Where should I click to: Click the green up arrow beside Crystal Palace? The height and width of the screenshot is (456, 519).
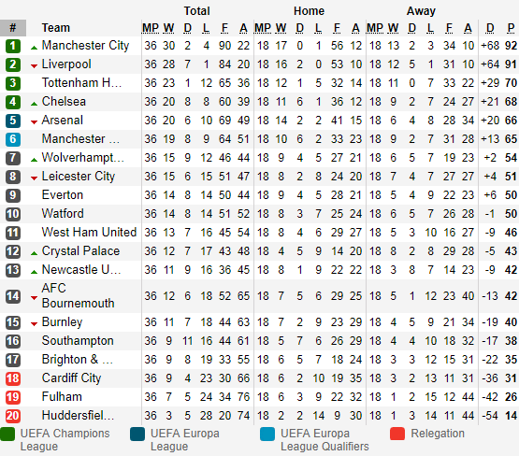(x=34, y=253)
